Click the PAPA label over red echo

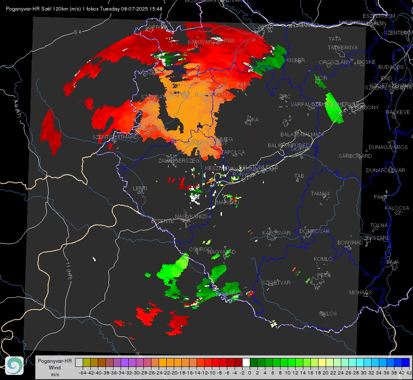(x=244, y=84)
